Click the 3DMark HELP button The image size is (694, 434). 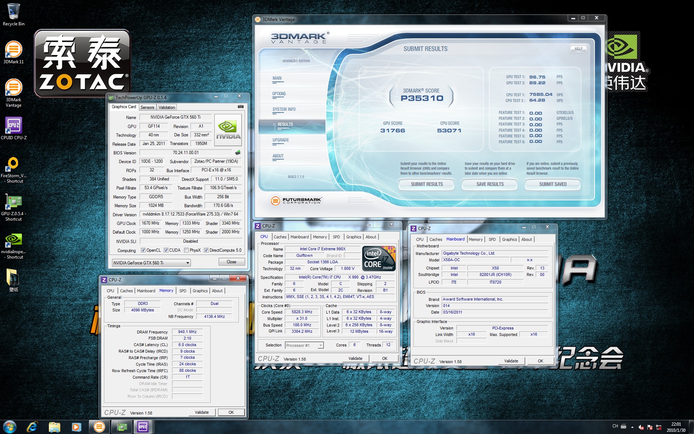(578, 49)
